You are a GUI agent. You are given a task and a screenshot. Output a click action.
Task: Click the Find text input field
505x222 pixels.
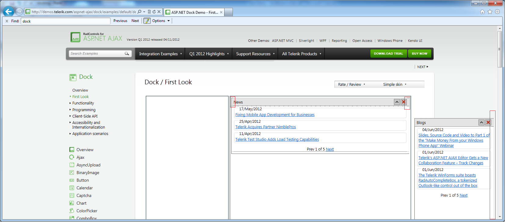tap(66, 21)
